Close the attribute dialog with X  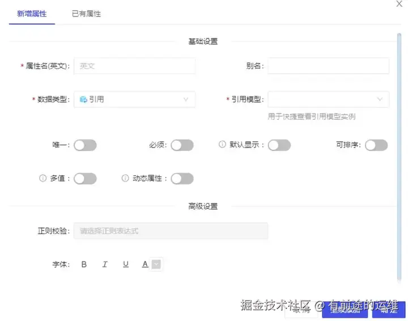point(399,3)
